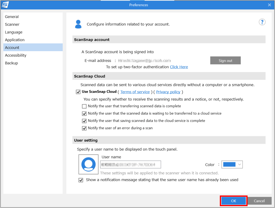Enable notification that transferring scanned data is complete
This screenshot has height=208, width=275.
(x=84, y=106)
